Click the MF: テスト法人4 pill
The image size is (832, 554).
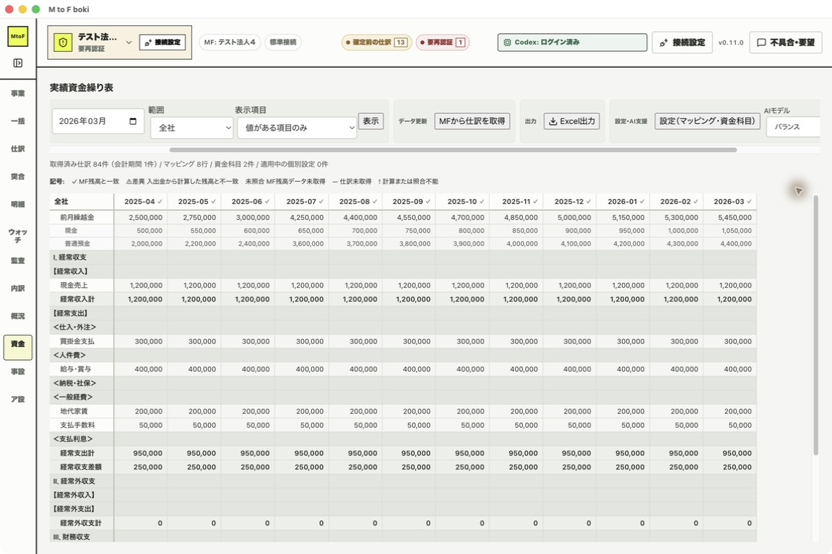[x=230, y=43]
